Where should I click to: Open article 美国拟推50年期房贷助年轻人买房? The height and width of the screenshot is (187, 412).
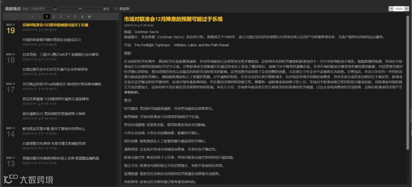tap(61, 158)
